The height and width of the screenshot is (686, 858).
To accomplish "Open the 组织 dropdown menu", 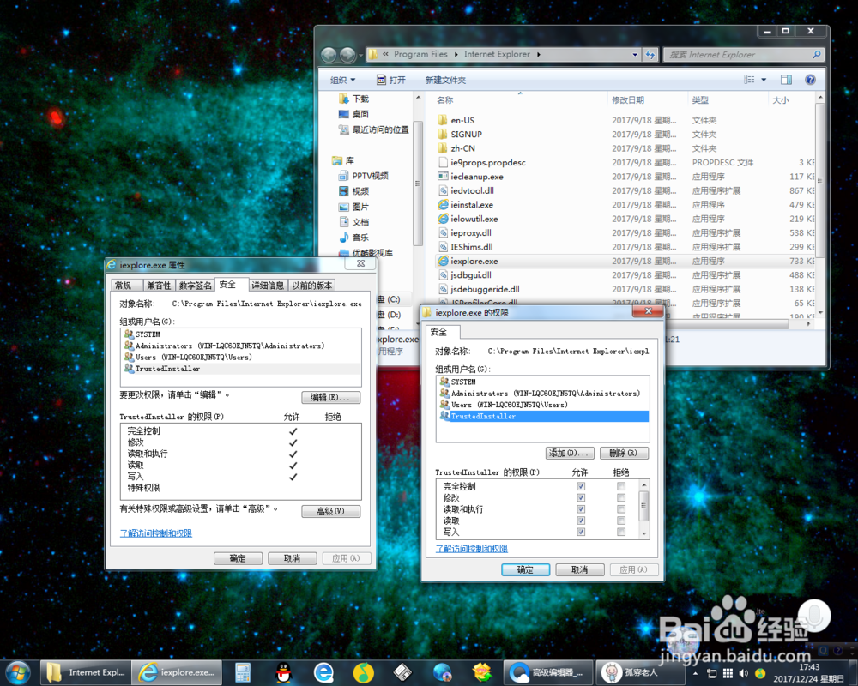I will pyautogui.click(x=342, y=80).
